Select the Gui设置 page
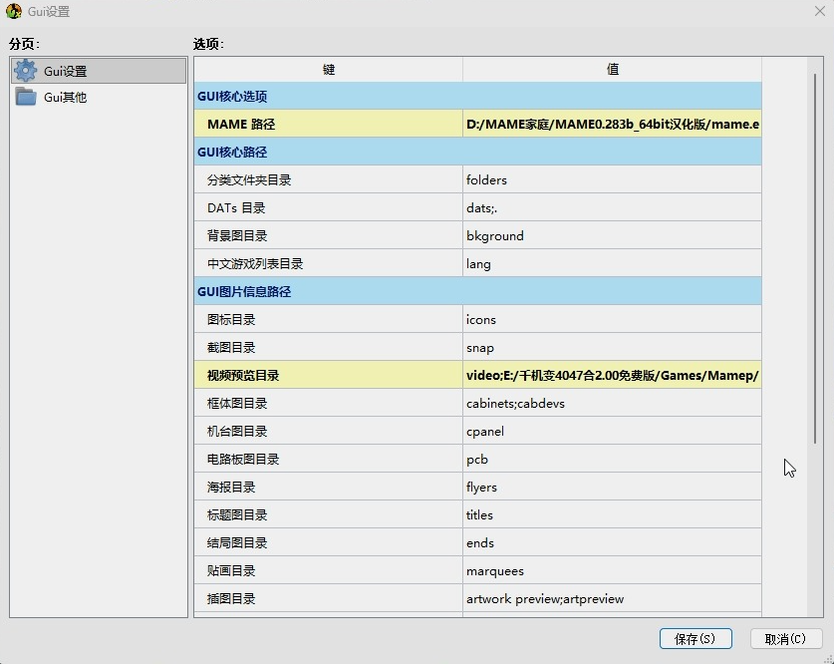This screenshot has height=664, width=834. click(66, 71)
